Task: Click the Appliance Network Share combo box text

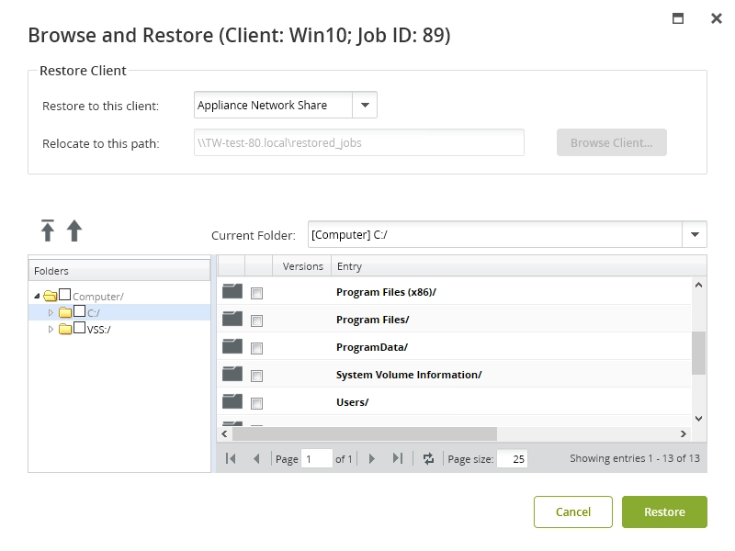Action: (262, 105)
